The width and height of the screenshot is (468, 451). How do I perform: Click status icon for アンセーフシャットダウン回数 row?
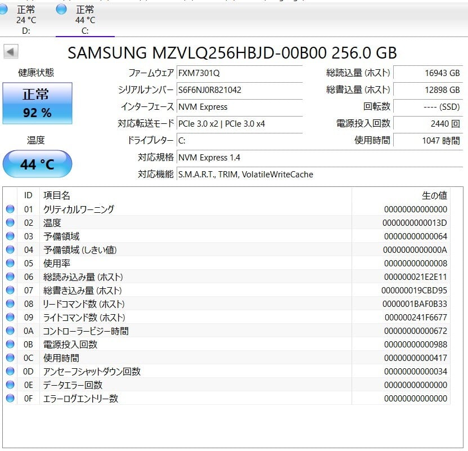[x=10, y=372]
